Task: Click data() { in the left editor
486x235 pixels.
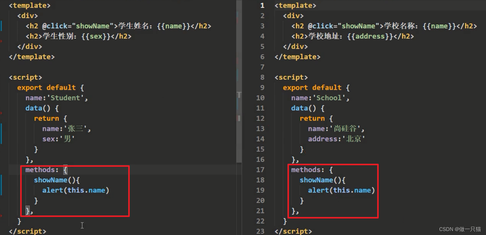Action: pyautogui.click(x=42, y=108)
